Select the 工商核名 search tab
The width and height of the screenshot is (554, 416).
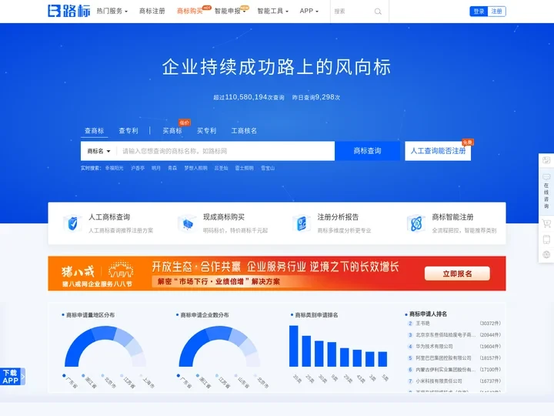pos(244,130)
